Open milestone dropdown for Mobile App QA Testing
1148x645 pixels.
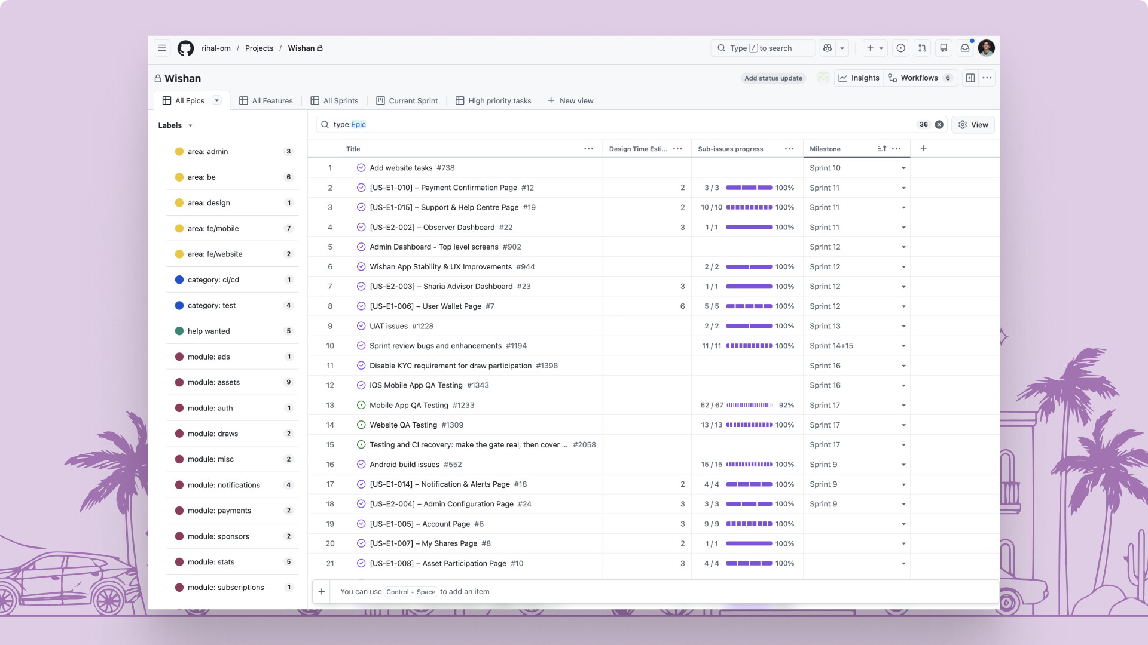coord(903,405)
